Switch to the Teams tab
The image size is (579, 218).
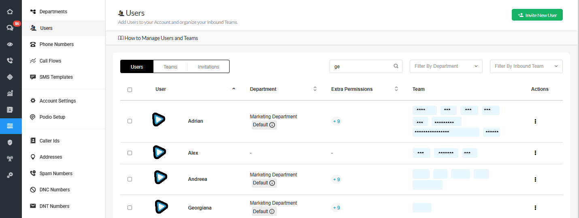[170, 67]
